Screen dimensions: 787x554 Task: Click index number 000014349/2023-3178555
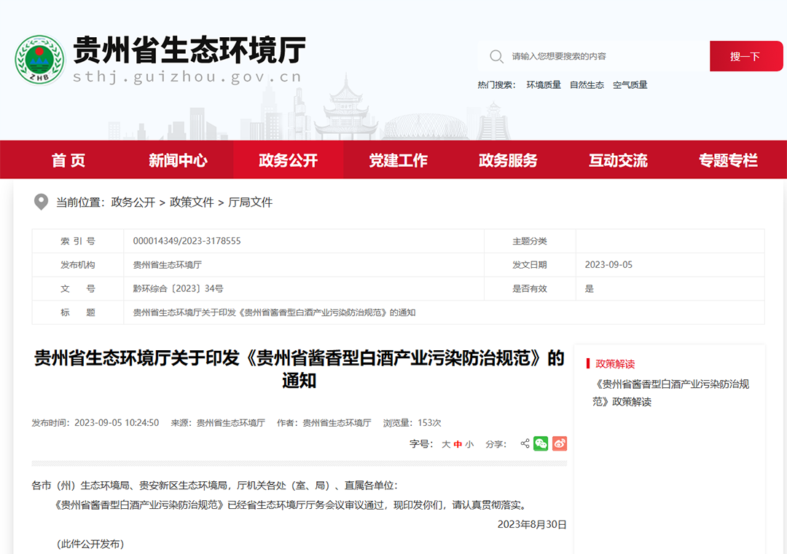pyautogui.click(x=187, y=241)
